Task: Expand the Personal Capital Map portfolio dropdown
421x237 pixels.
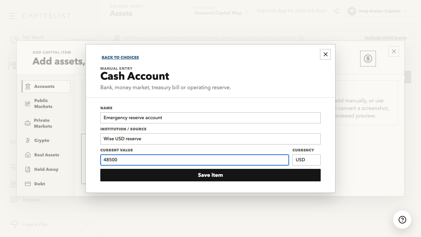Action: click(x=222, y=11)
